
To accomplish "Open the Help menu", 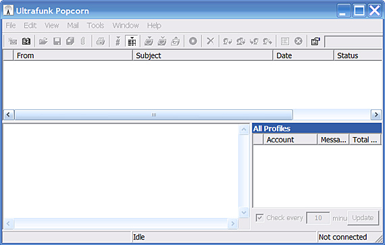I will [154, 26].
